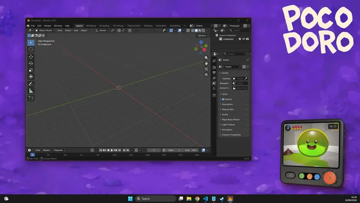Toggle auto keying record button
360x203 pixels.
click(x=92, y=150)
